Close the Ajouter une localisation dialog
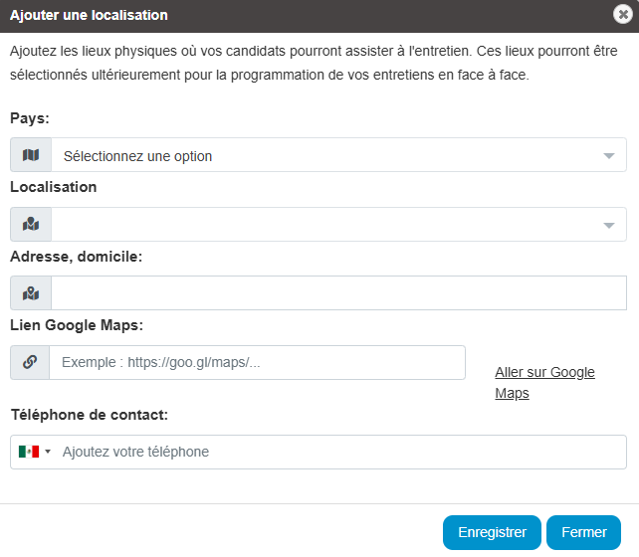639x557 pixels. pyautogui.click(x=623, y=14)
